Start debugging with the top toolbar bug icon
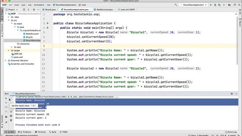Screen dimensions: 242x136 (x=215, y=5)
